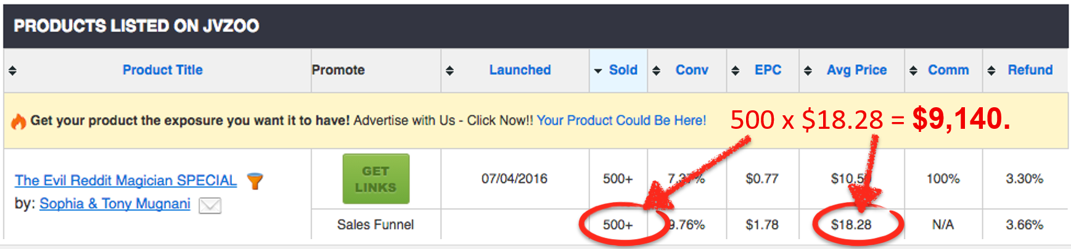Viewport: 1071px width, 249px height.
Task: Click the Your Product Could Be Here link
Action: [x=621, y=121]
